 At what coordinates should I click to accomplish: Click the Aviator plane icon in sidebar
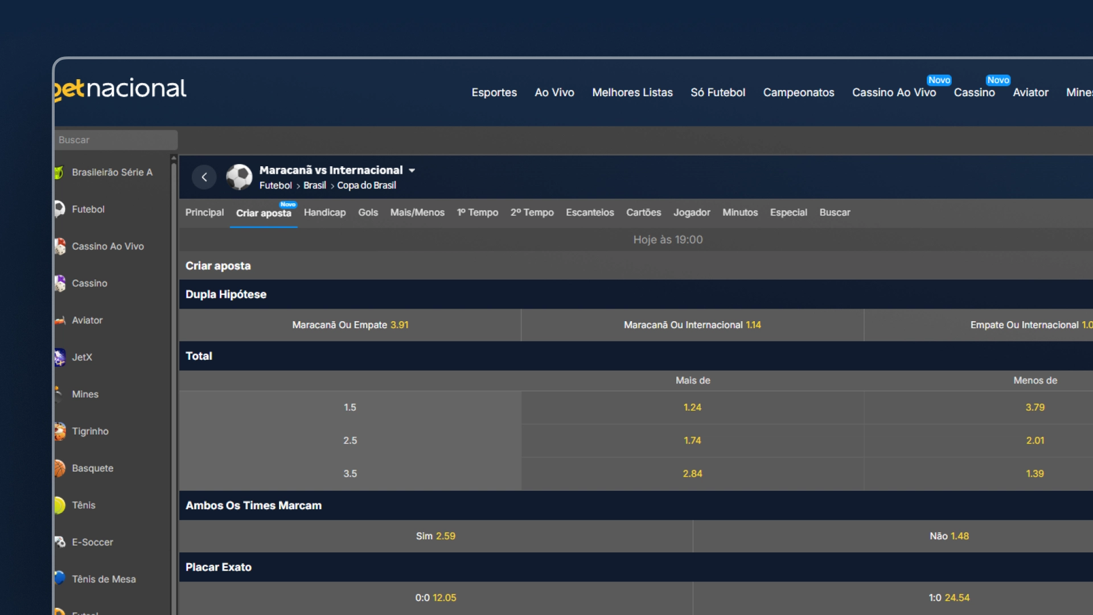[60, 320]
